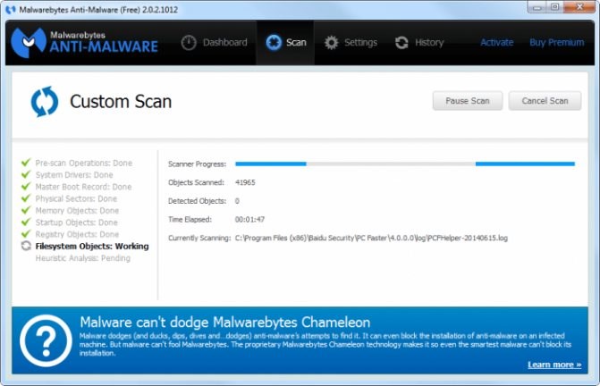
Task: Close the Malwarebytes window
Action: [x=580, y=7]
